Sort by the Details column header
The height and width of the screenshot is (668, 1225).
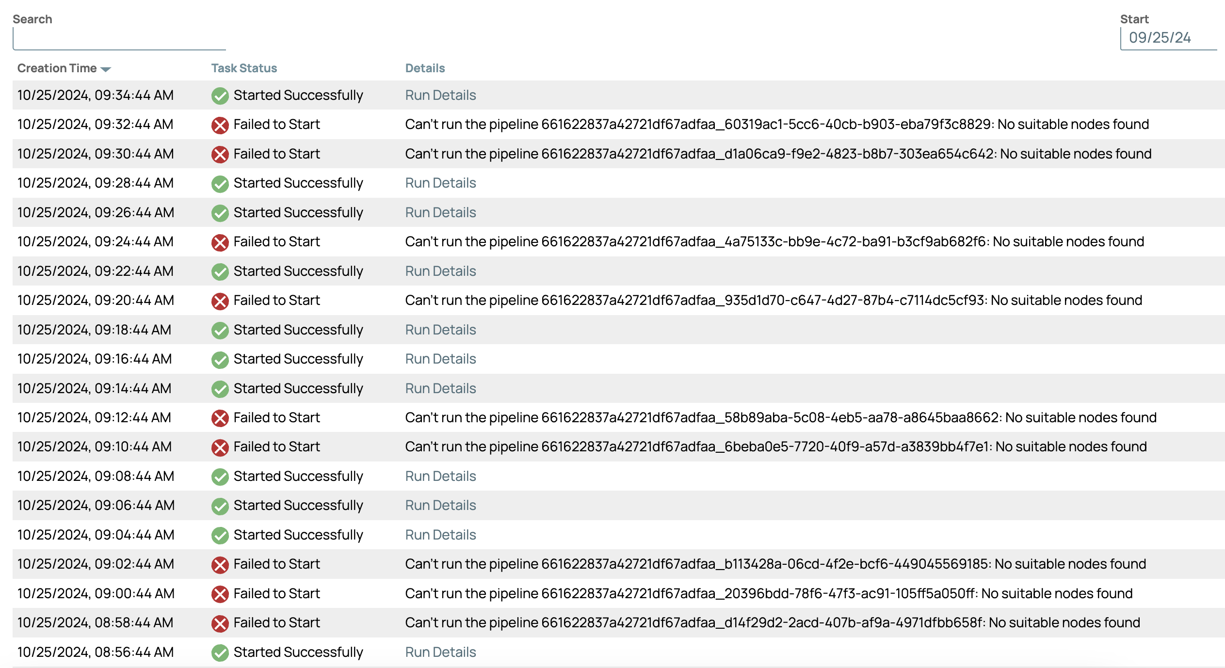(425, 68)
